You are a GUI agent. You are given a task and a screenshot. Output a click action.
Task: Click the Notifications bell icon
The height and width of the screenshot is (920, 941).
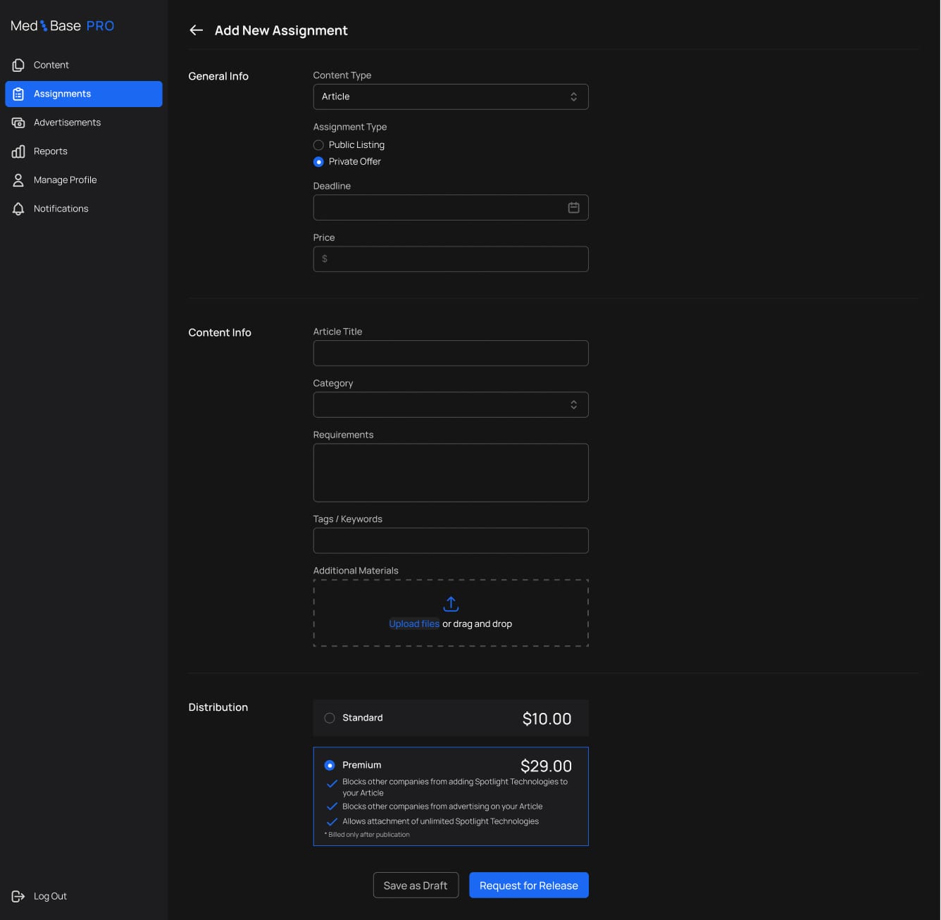(18, 209)
